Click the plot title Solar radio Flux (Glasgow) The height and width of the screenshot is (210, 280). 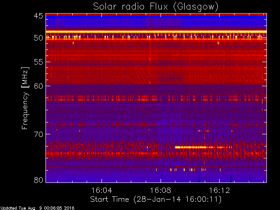(156, 7)
